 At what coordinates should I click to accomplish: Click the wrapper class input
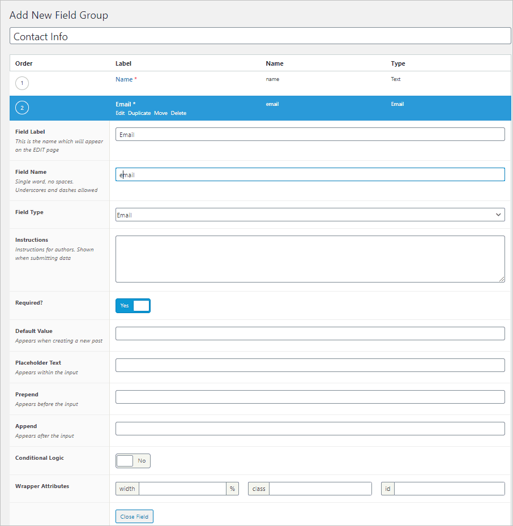click(x=320, y=489)
